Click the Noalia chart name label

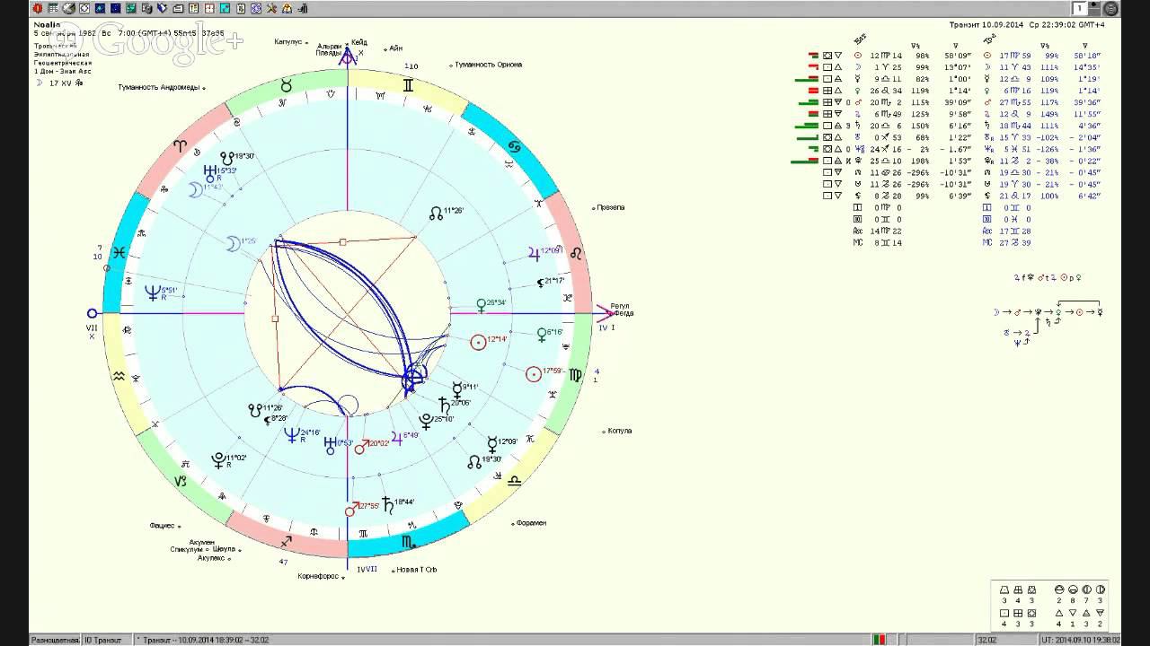pyautogui.click(x=47, y=24)
